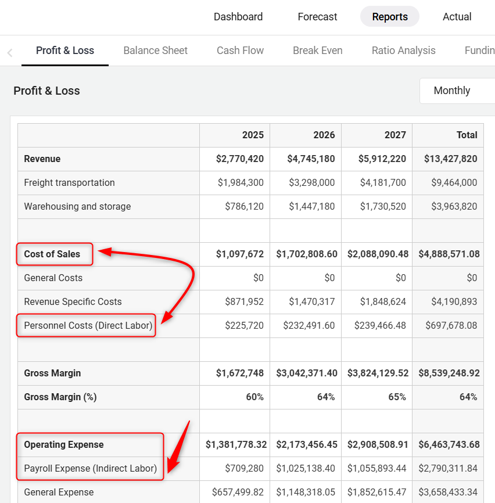This screenshot has height=503, width=495.
Task: Click Revenue Specific Costs total $4,190,893
Action: pos(454,301)
